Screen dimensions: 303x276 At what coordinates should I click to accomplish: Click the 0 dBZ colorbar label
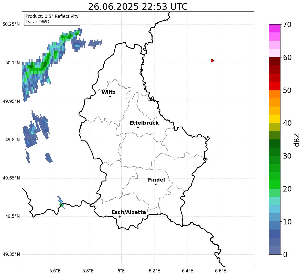[285, 254]
